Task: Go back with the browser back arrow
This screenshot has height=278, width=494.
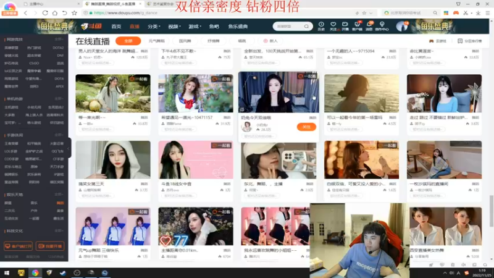Action: [x=25, y=13]
